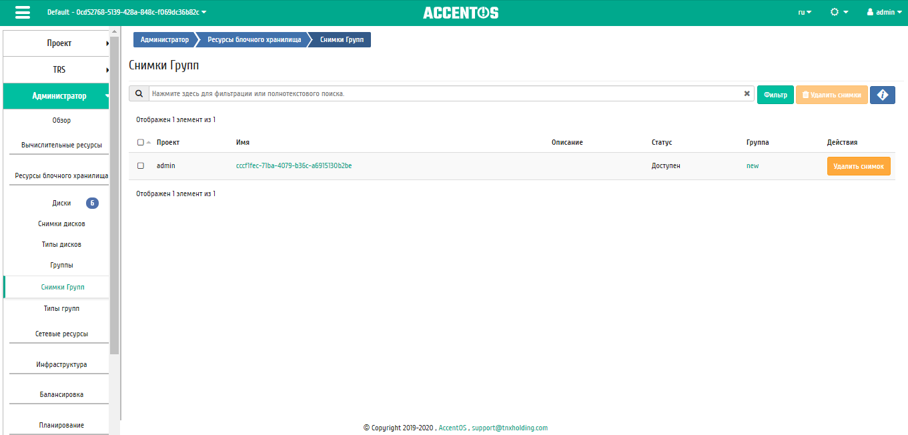Click the filter search text field
The width and height of the screenshot is (908, 435).
tap(444, 94)
